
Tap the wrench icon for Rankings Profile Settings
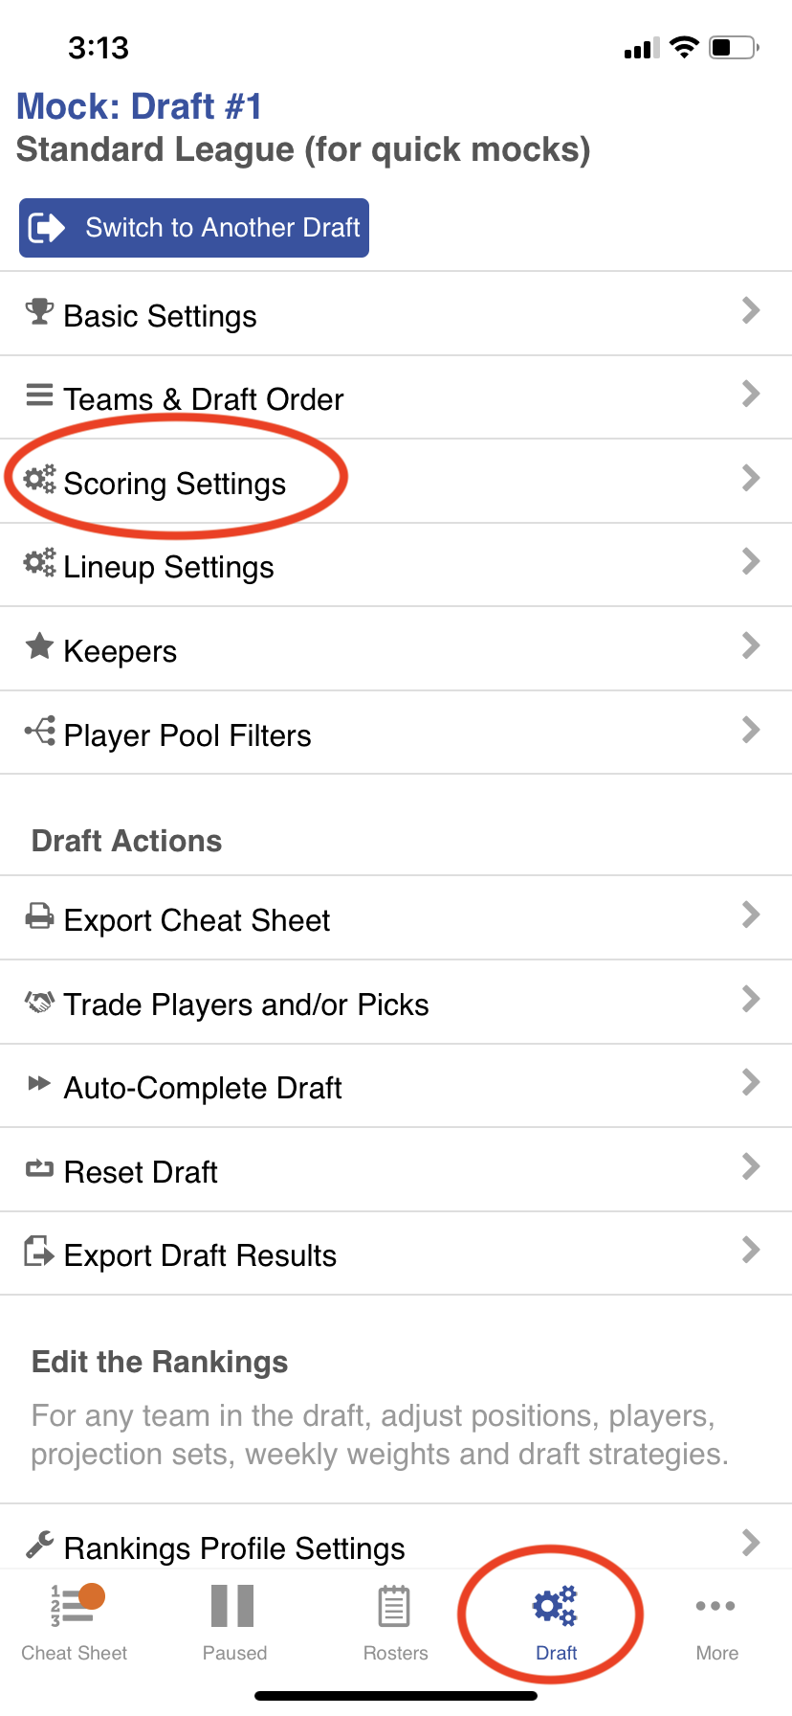point(39,1545)
